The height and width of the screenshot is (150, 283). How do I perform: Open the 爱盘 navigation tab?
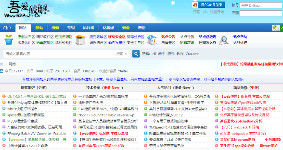tap(126, 28)
